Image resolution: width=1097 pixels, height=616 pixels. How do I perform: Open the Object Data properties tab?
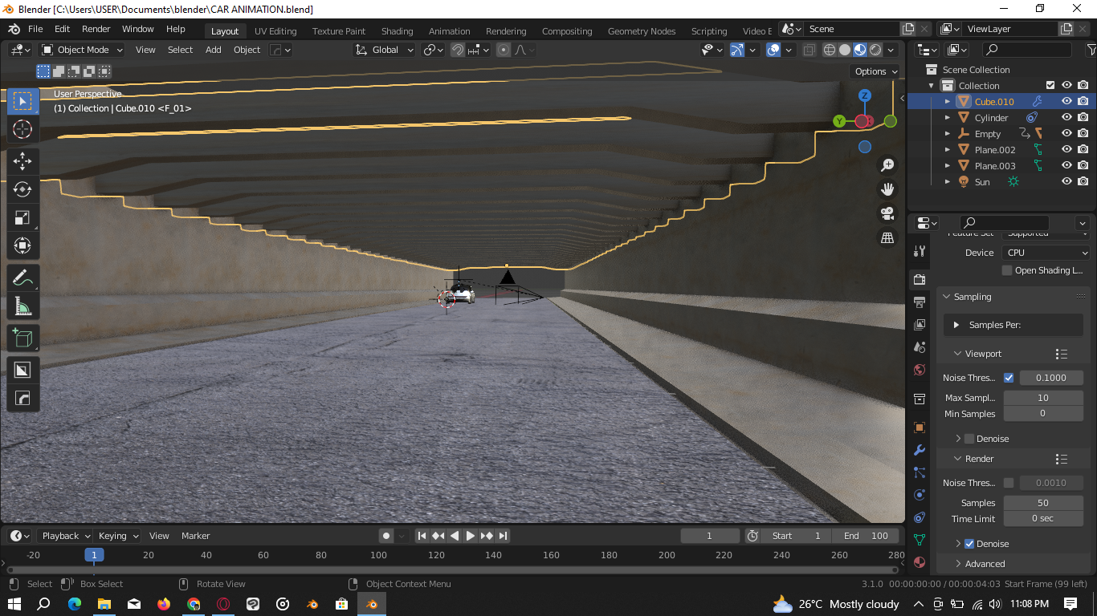[920, 540]
